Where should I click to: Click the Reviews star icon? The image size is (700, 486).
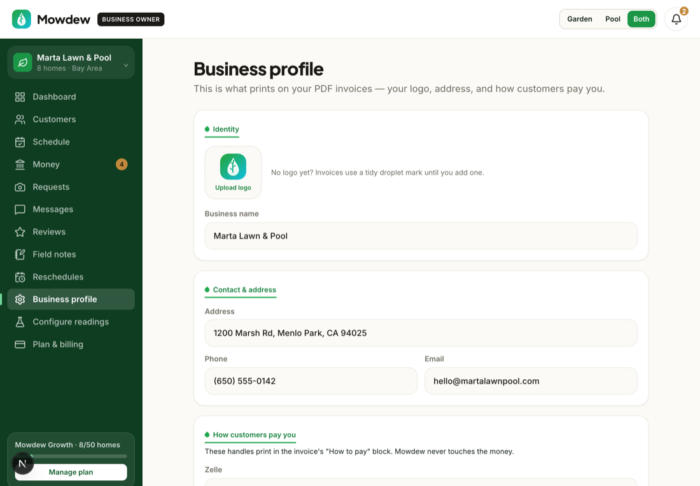pos(20,232)
